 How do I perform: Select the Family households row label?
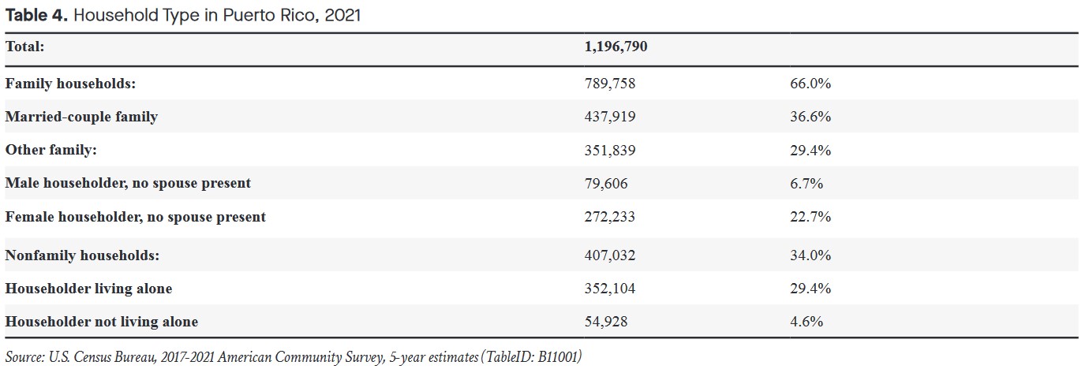point(70,84)
